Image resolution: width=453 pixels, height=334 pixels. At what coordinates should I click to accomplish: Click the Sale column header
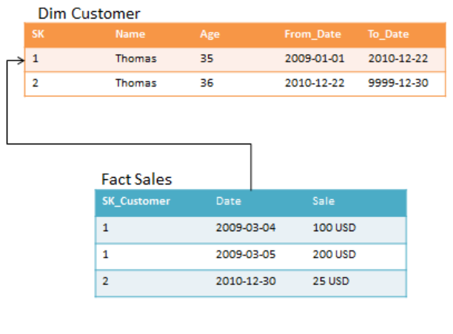(323, 201)
